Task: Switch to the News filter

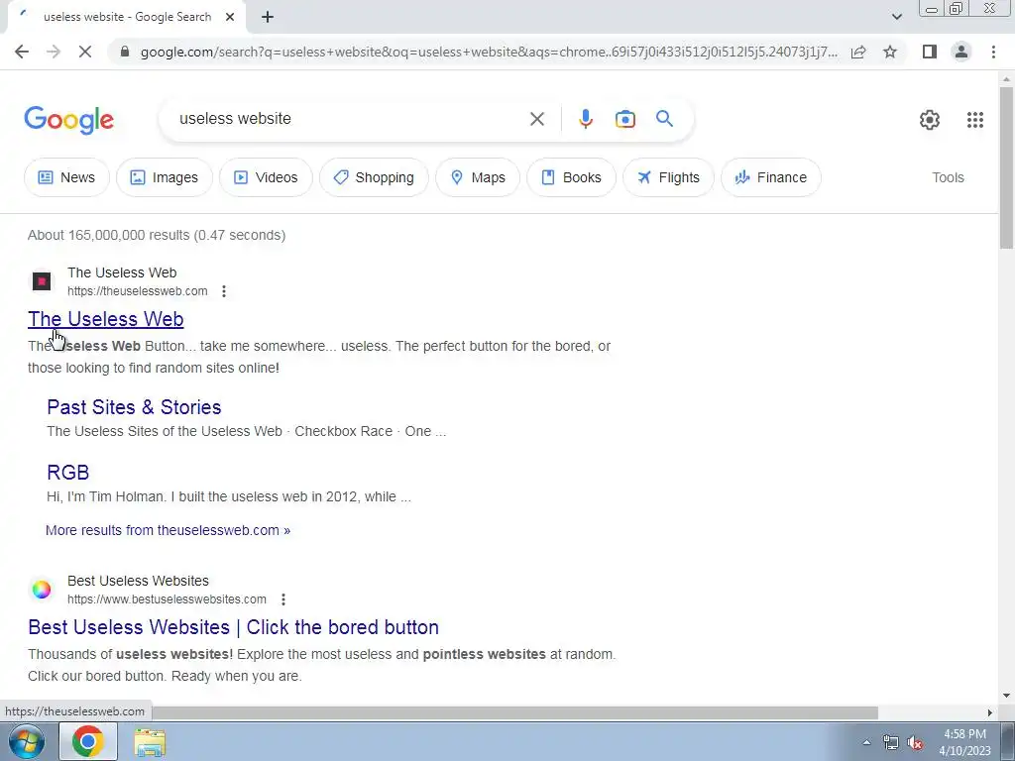Action: (66, 177)
